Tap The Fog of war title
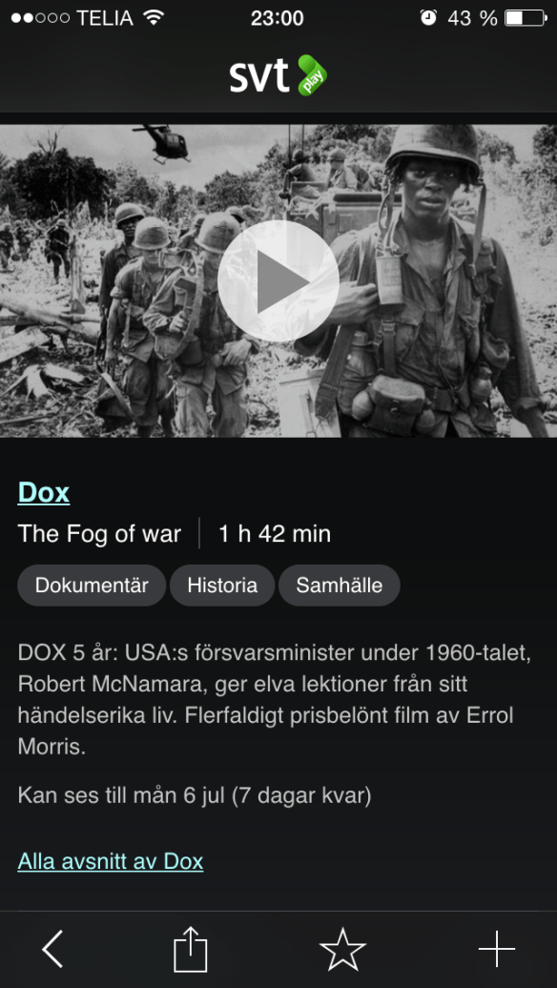 coord(99,534)
